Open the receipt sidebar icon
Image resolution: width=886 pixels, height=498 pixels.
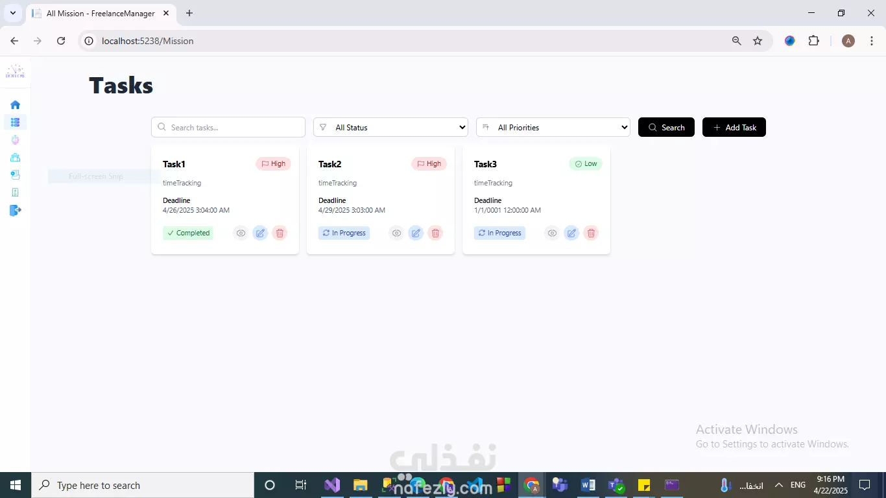click(x=15, y=192)
